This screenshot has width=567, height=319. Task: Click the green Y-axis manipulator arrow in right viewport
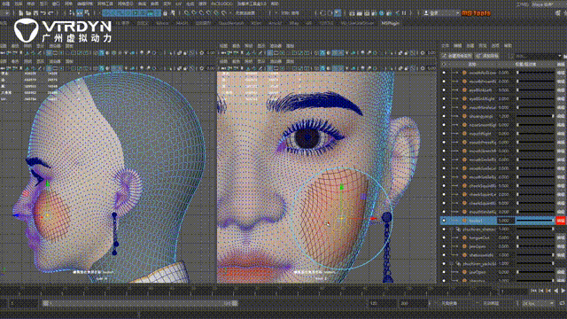pyautogui.click(x=342, y=187)
